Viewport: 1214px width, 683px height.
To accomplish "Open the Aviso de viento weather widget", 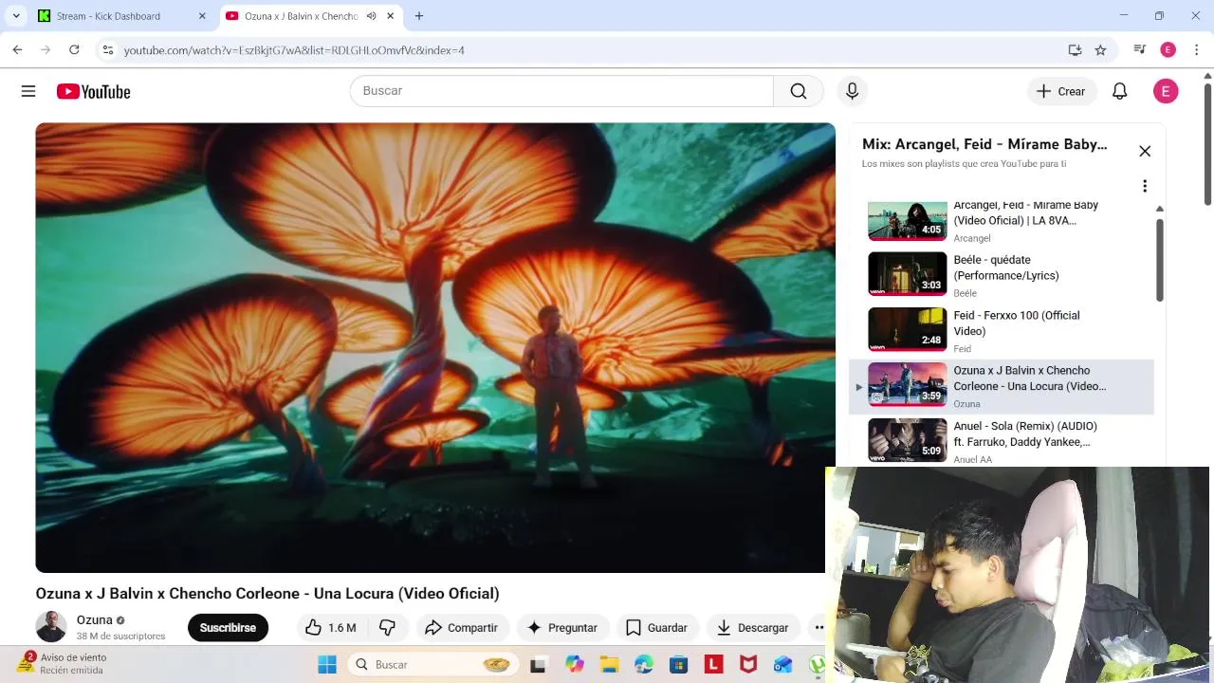I will (x=64, y=663).
